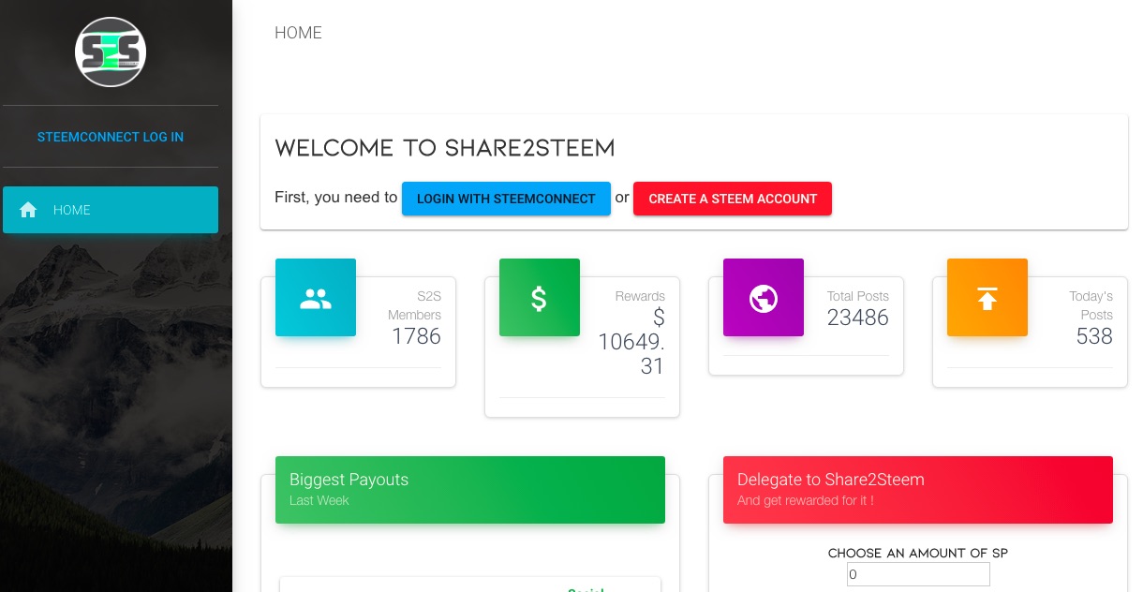Click the 'Choose an amount of SP' label
The width and height of the screenshot is (1143, 592).
(x=918, y=554)
